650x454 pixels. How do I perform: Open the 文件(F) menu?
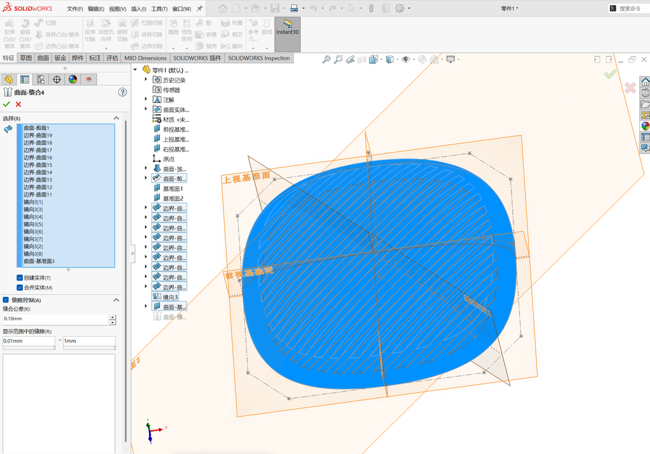click(75, 9)
